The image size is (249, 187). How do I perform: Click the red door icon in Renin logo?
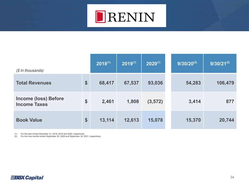coord(100,16)
